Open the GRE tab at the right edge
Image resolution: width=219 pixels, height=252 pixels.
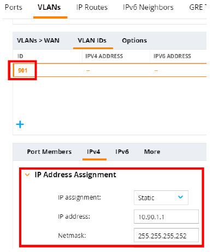(x=198, y=8)
